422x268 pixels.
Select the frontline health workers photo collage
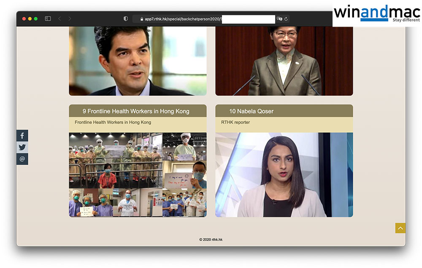[x=138, y=174]
